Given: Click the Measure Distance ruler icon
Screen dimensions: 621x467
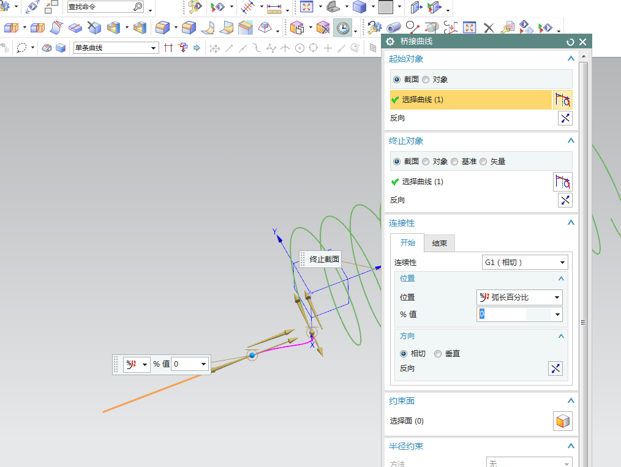Looking at the screenshot, I should pos(274,7).
